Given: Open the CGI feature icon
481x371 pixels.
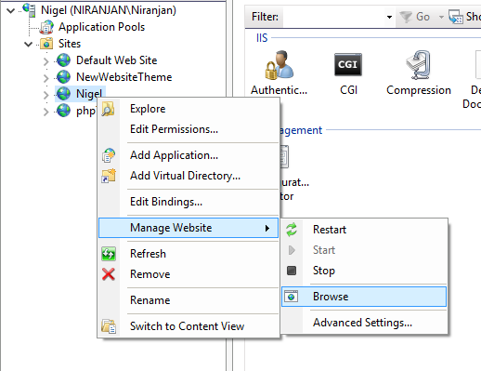Looking at the screenshot, I should tap(348, 64).
